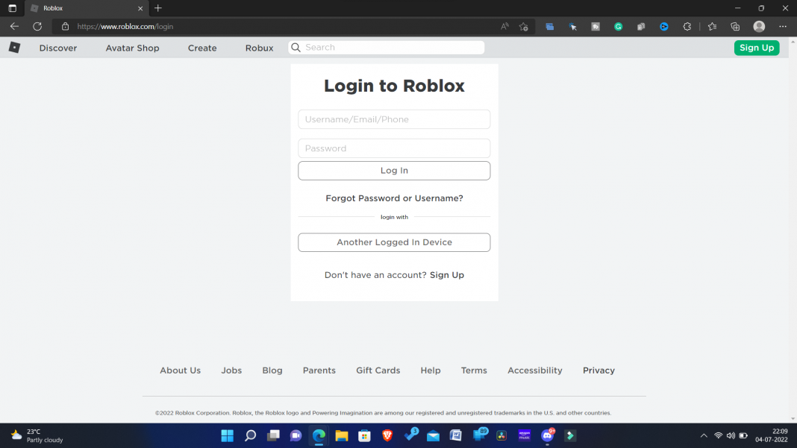Viewport: 797px width, 448px height.
Task: Open the Favorites list icon in Edge
Action: pyautogui.click(x=712, y=26)
